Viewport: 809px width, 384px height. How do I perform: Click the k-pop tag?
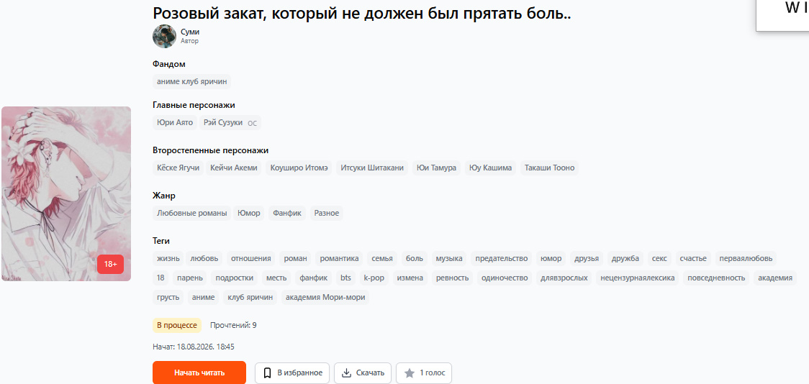coord(374,278)
